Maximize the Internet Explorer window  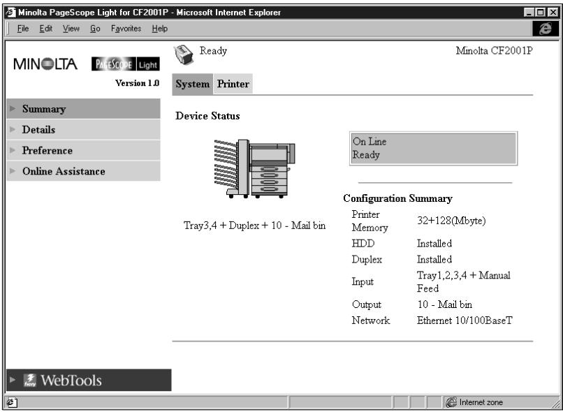541,13
